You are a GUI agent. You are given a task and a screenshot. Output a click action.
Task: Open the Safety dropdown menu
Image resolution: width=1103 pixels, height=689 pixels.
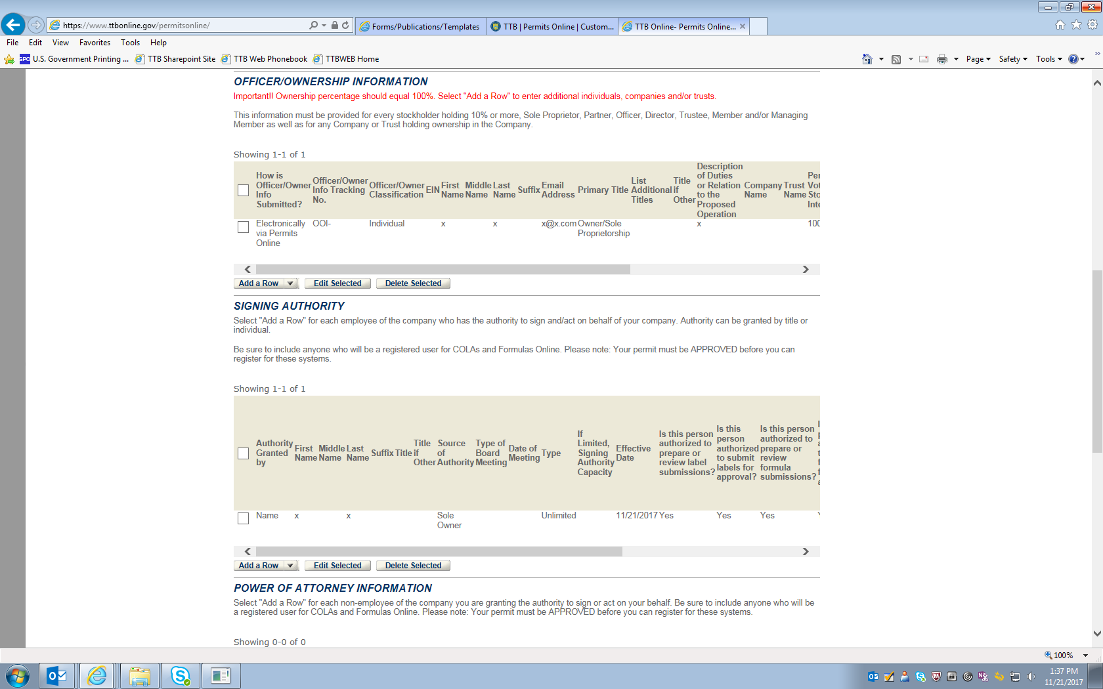point(1013,59)
